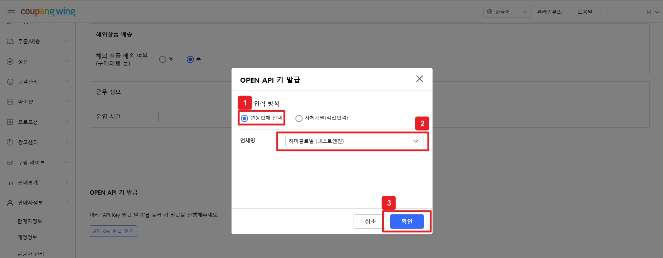Open 프로모션 in the sidebar
This screenshot has height=258, width=663.
(x=28, y=122)
